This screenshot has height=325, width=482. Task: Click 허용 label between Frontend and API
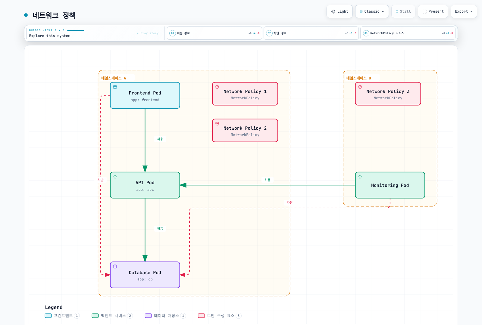(x=160, y=139)
